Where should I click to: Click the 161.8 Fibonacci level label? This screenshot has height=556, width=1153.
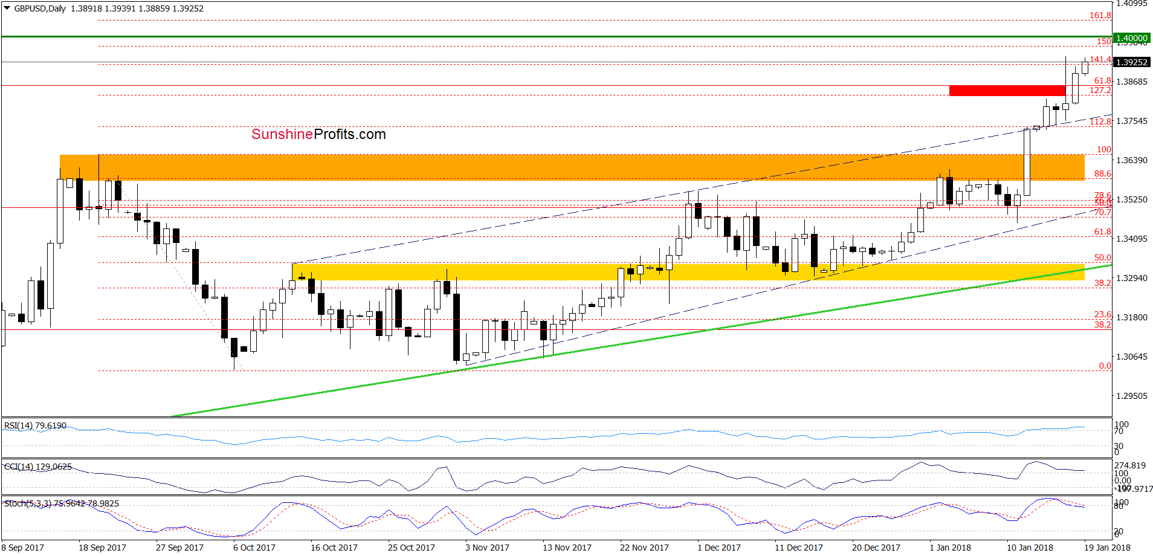pyautogui.click(x=1100, y=15)
